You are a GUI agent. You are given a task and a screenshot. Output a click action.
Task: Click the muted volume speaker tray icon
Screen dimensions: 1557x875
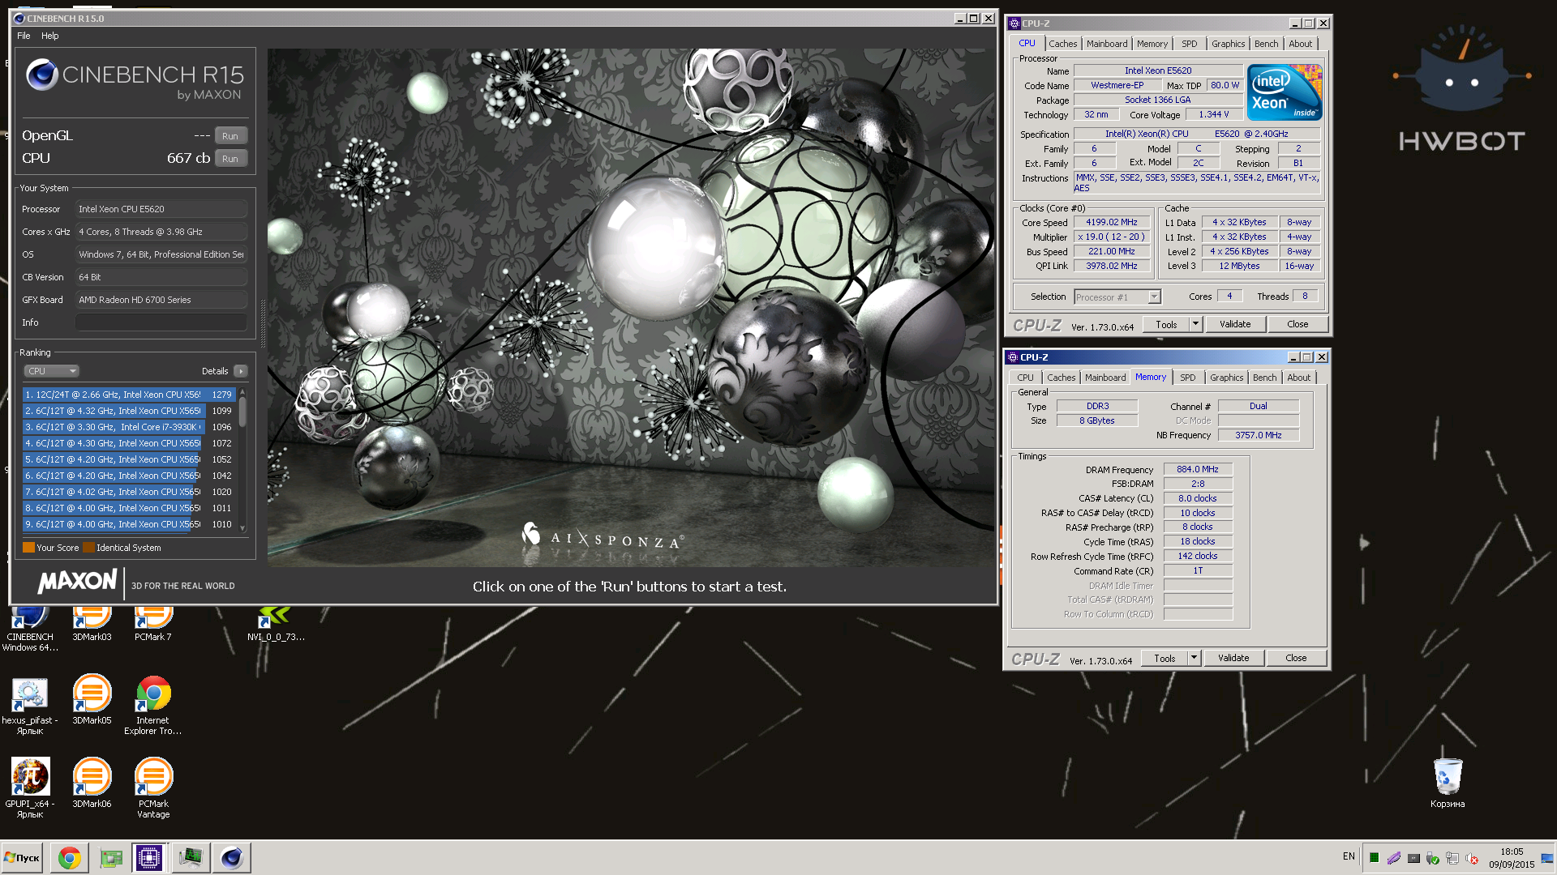tap(1472, 858)
